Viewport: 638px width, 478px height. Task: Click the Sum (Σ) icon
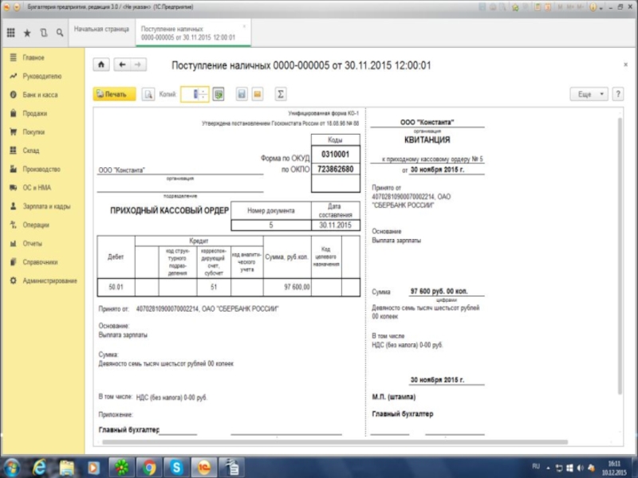pos(280,94)
